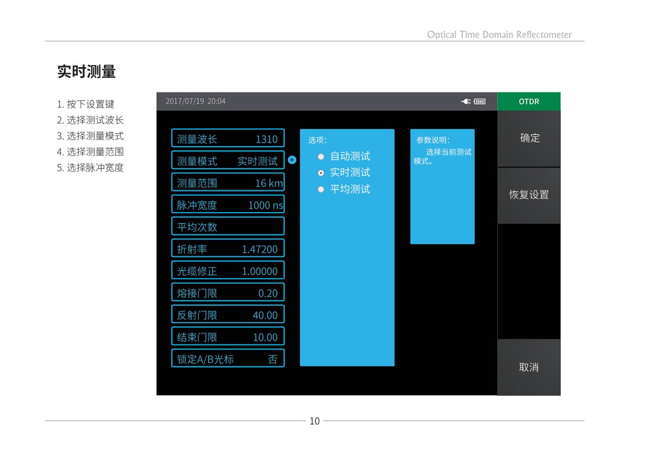
Task: Open the 测量范围 16 km setting
Action: (228, 182)
